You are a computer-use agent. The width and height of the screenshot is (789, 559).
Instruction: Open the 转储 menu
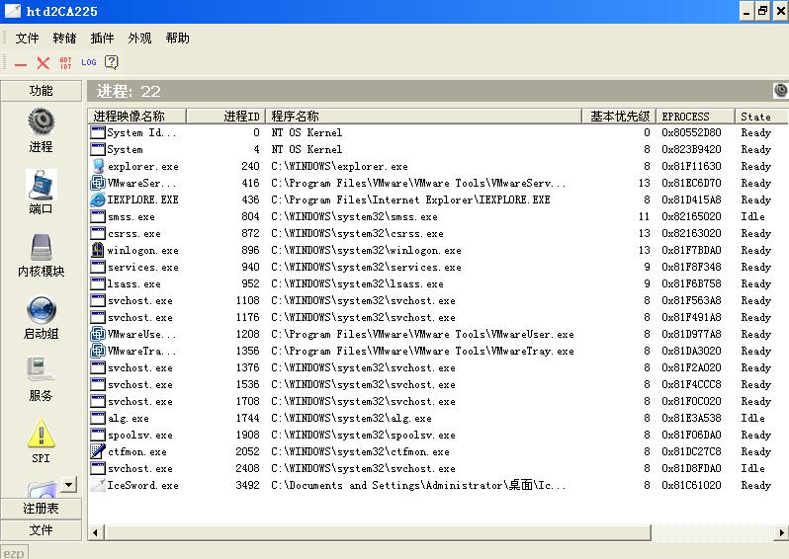pos(64,39)
